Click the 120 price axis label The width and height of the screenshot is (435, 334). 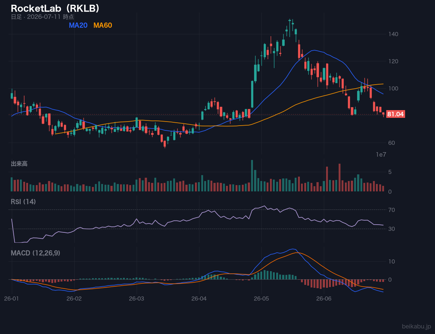tap(393, 61)
